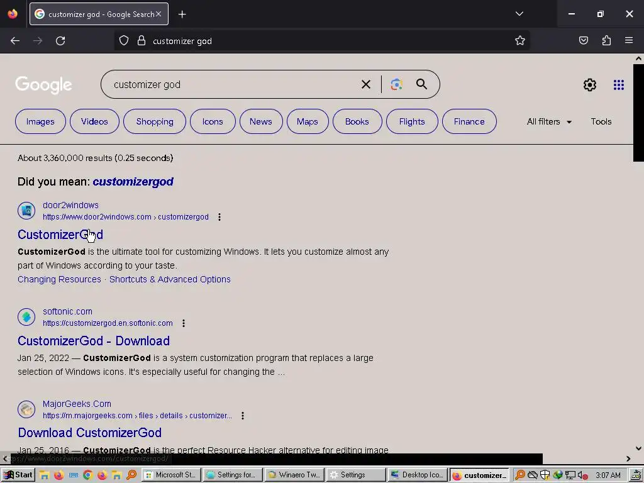Viewport: 644px width, 483px height.
Task: Click the Google logo
Action: (x=43, y=85)
